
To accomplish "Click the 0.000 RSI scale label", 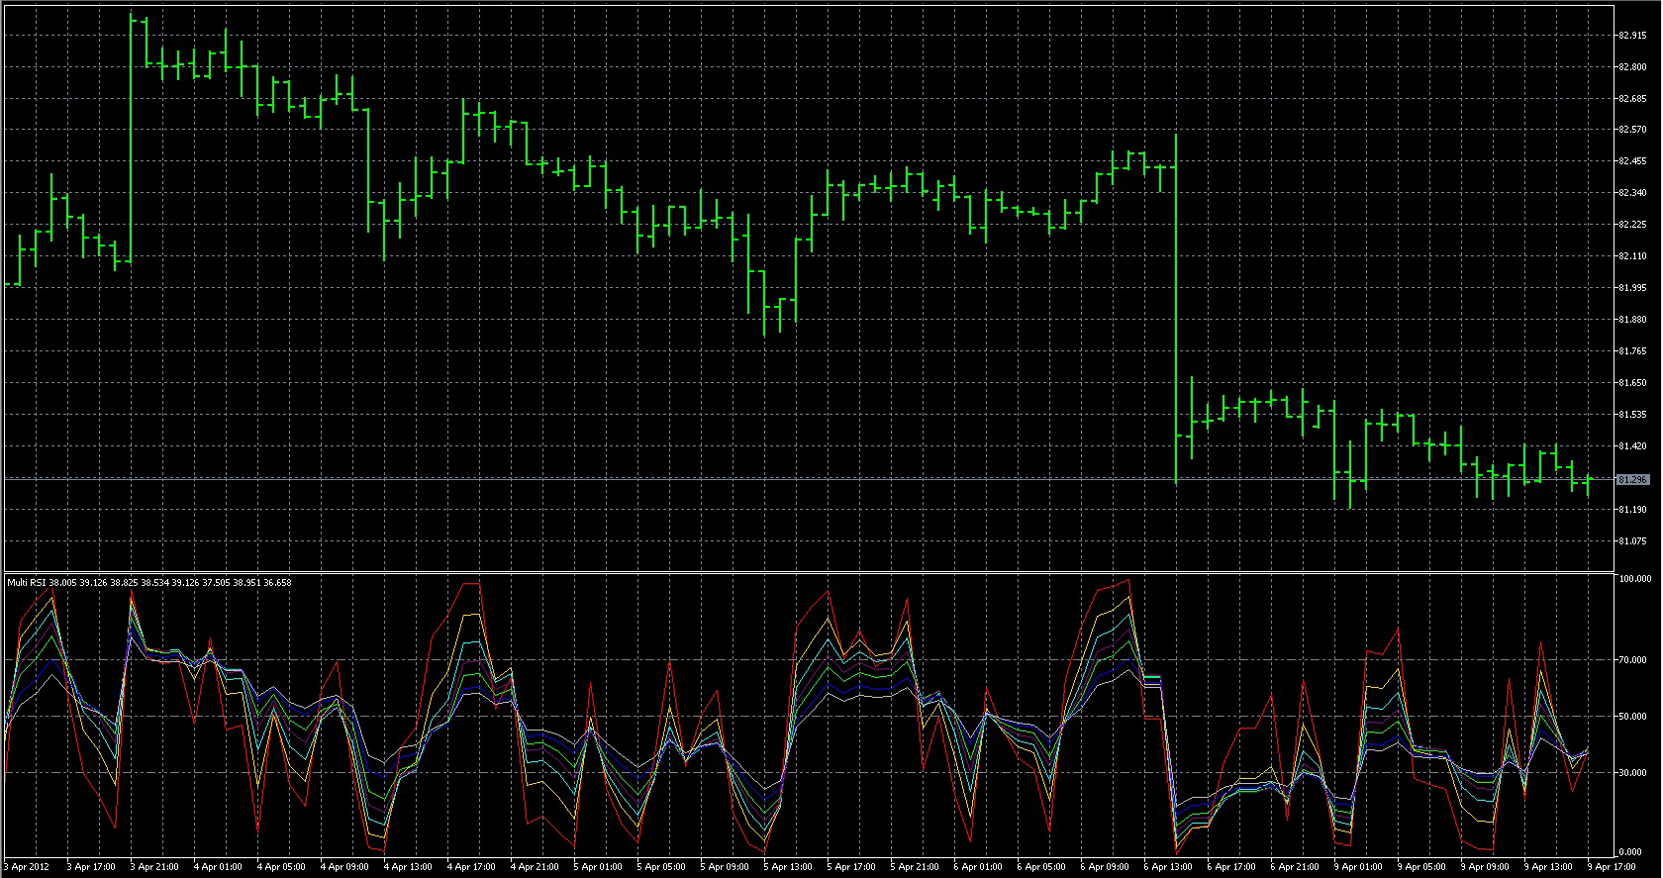I will (1629, 852).
